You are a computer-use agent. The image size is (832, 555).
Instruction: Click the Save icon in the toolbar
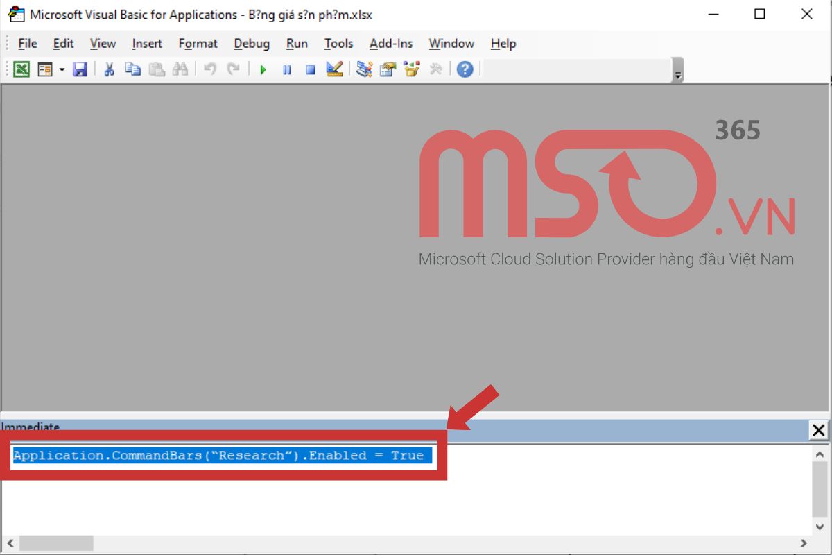(x=80, y=69)
